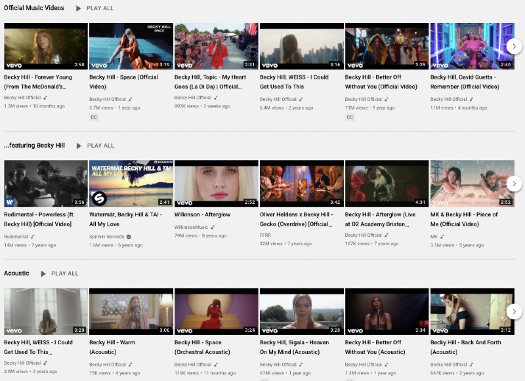This screenshot has width=525, height=381.
Task: Open FFRR channel link
Action: click(265, 235)
